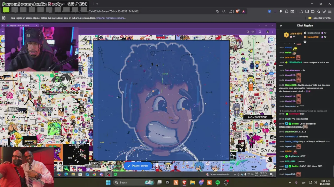The image size is (334, 187).
Task: Open Brave Rewards triangle icon
Action: tap(243, 11)
